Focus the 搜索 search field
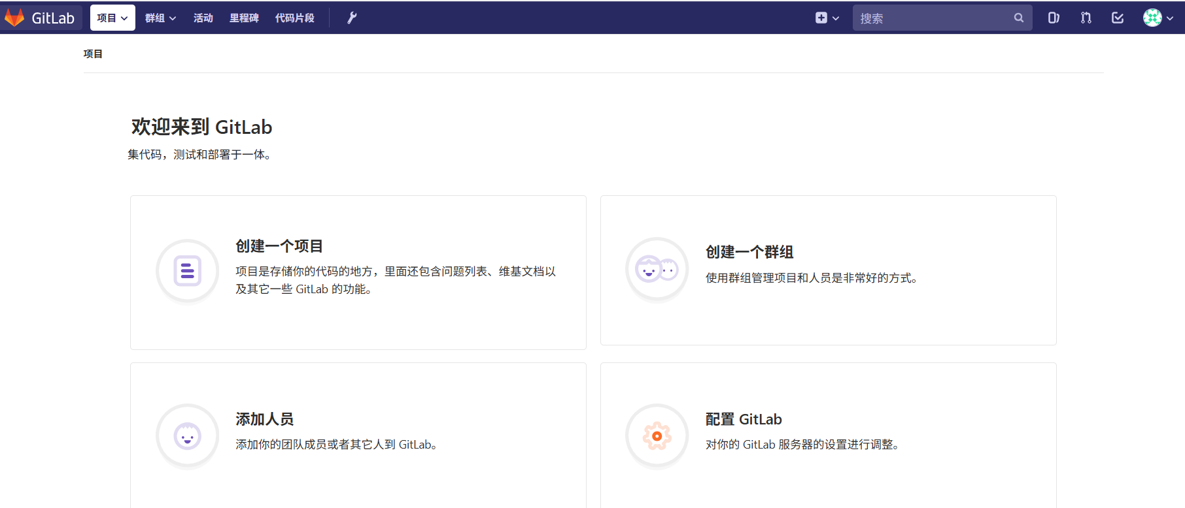 (942, 18)
